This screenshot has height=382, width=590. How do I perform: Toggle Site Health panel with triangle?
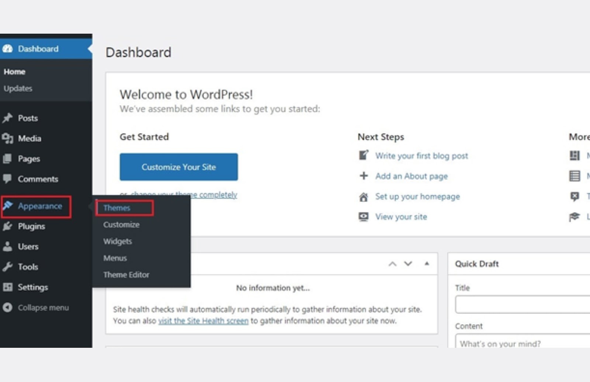tap(427, 264)
